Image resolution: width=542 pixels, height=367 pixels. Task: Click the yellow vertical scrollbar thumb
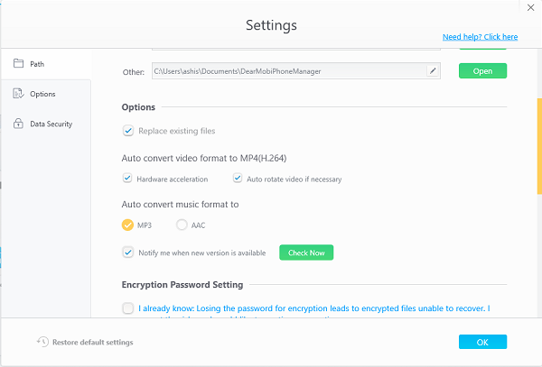539,146
